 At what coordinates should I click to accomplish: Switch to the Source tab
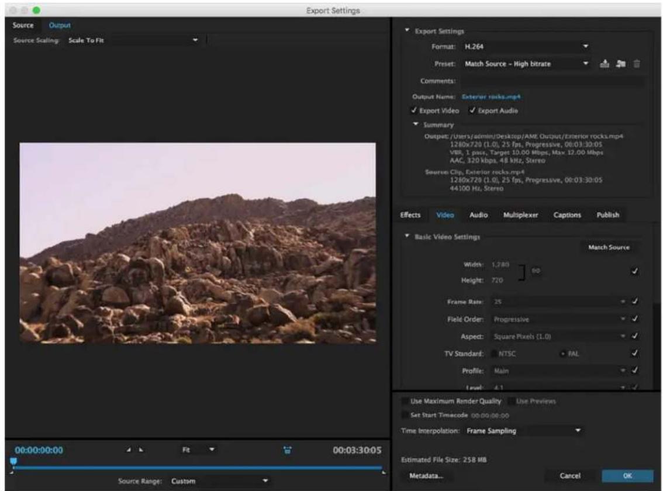(23, 25)
